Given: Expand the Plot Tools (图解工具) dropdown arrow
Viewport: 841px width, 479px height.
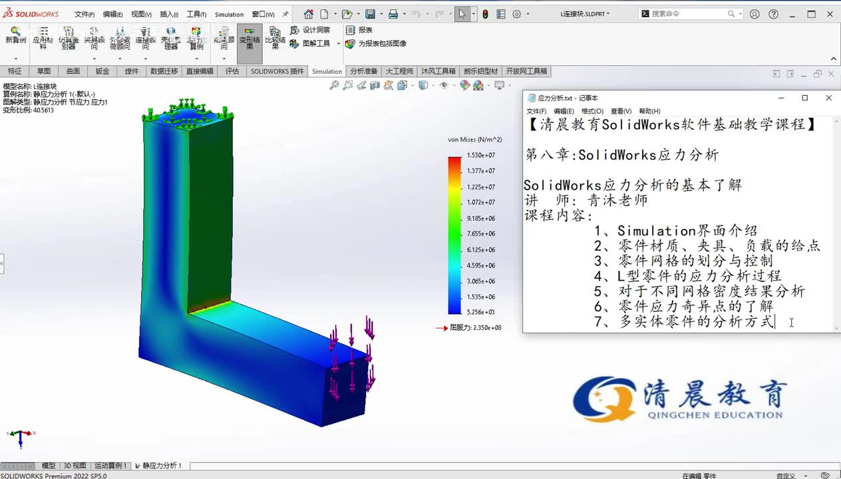Looking at the screenshot, I should coord(338,44).
